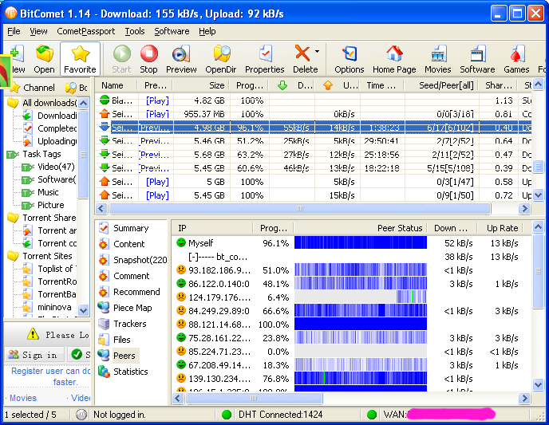This screenshot has height=425, width=549.
Task: Click the Movies toolbar icon
Action: point(437,59)
